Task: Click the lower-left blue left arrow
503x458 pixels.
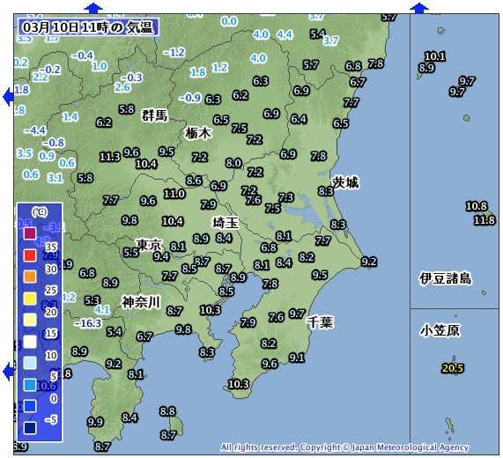Action: pos(8,372)
